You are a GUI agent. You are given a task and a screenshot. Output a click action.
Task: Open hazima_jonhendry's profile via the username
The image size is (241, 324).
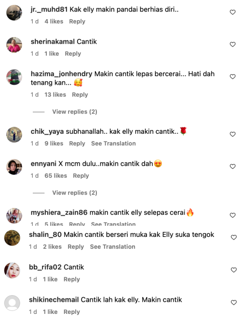pyautogui.click(x=61, y=74)
